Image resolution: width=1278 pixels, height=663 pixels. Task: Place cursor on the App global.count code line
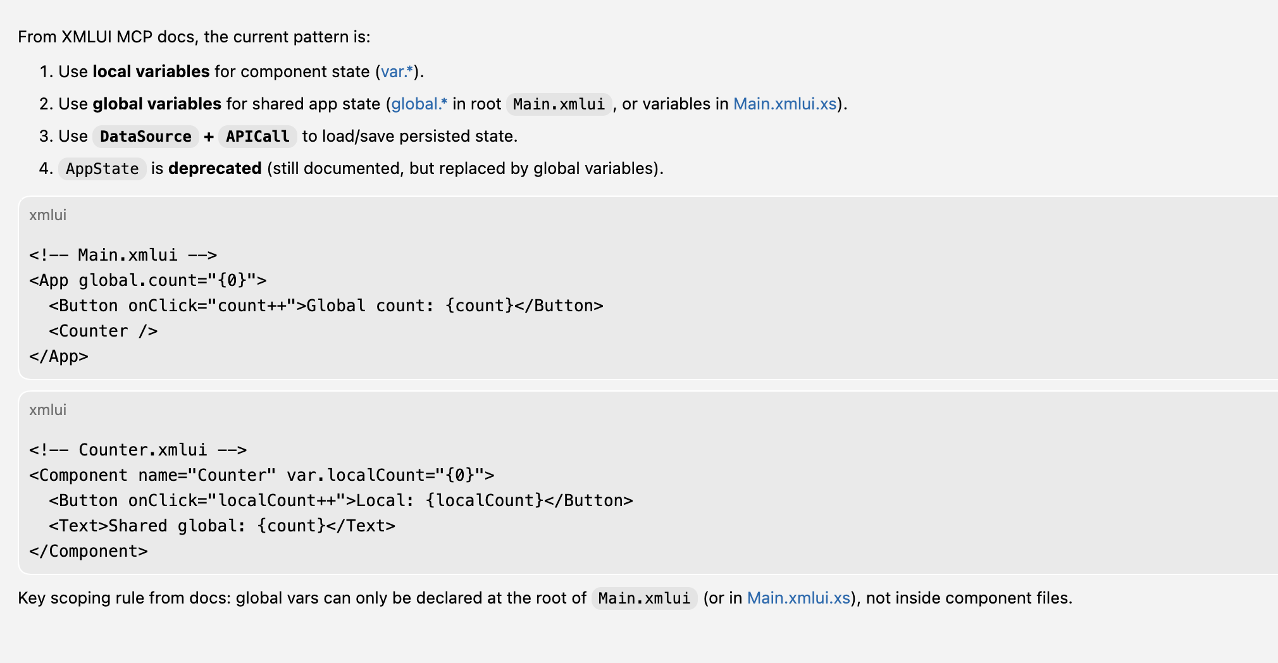tap(148, 280)
